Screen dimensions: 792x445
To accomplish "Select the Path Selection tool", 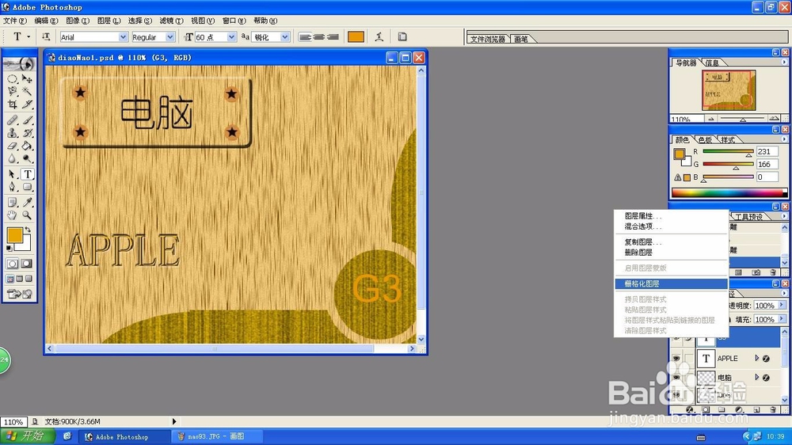I will (12, 174).
